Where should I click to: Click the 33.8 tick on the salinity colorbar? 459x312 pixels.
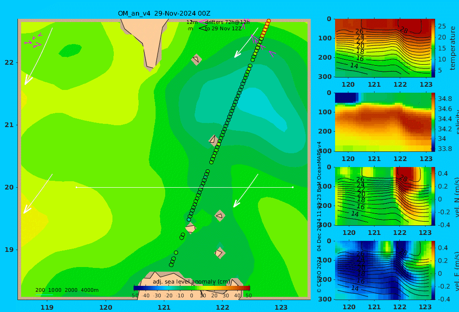tap(445, 149)
